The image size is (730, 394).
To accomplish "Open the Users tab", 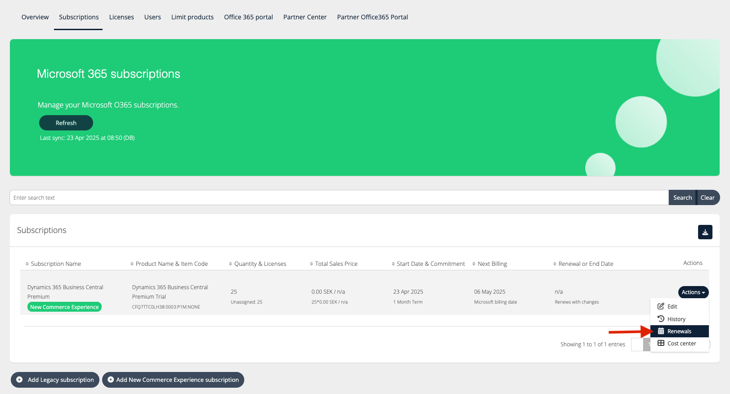I will point(152,17).
